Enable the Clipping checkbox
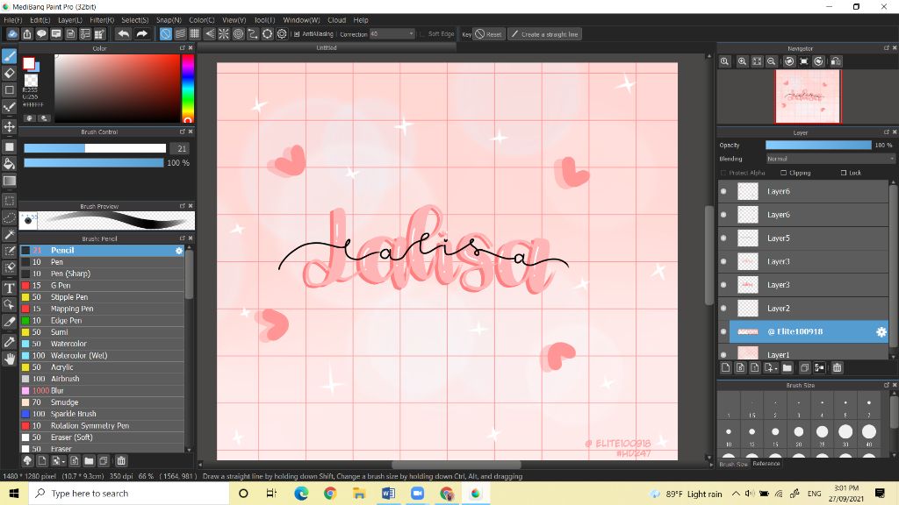This screenshot has height=505, width=899. (x=783, y=173)
